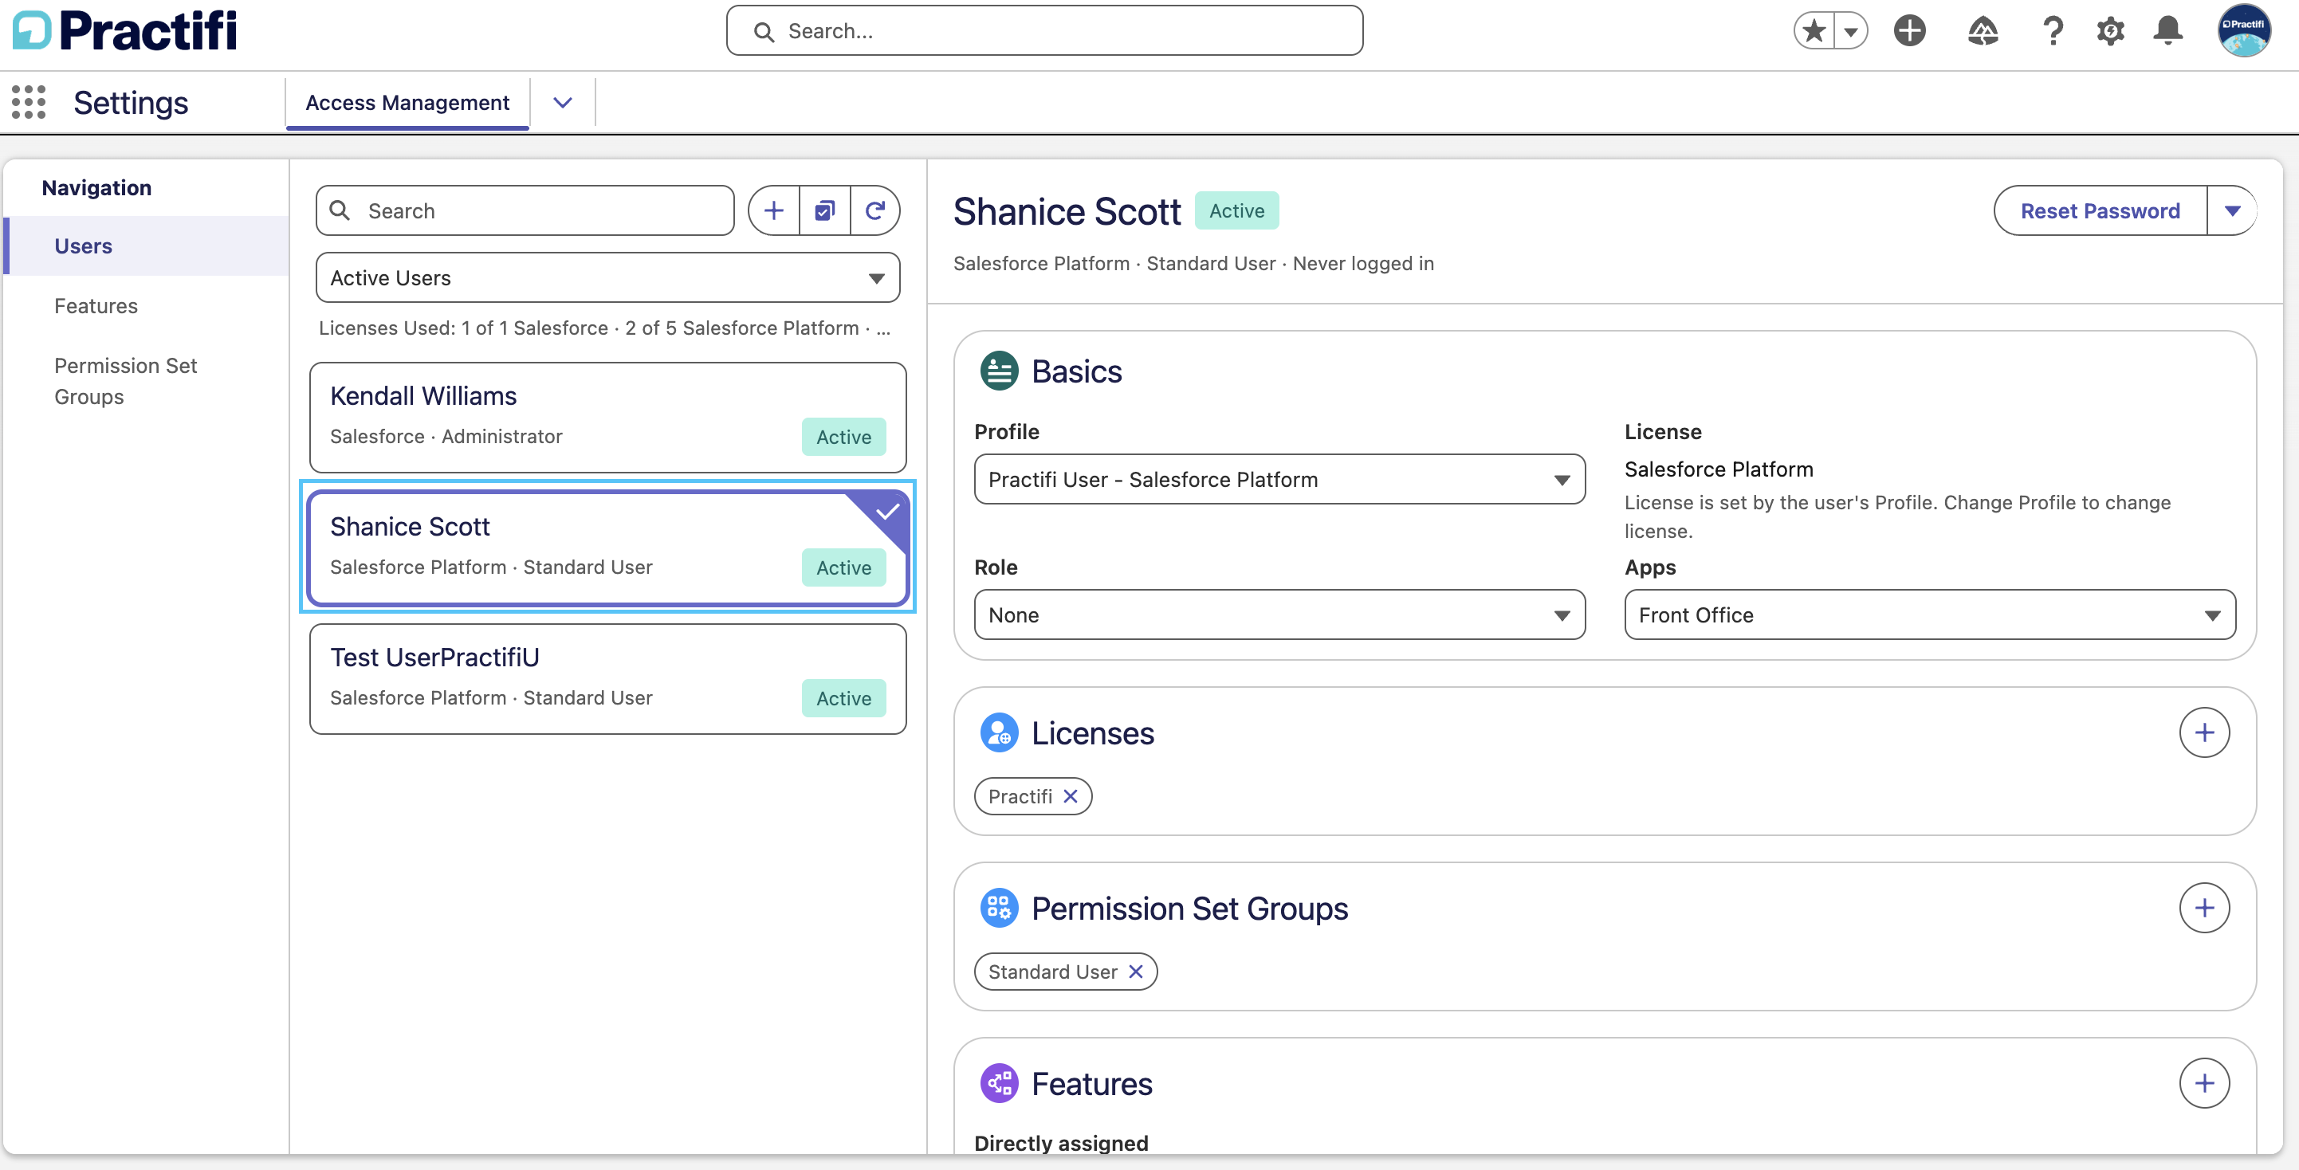Add a license with plus button
Screen dimensions: 2299x1170
(x=2204, y=732)
